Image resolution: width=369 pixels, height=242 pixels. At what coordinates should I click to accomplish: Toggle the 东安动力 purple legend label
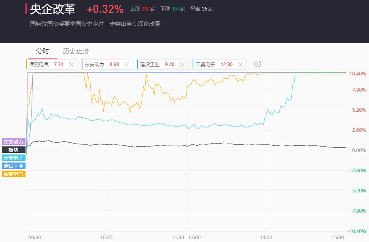(x=14, y=142)
